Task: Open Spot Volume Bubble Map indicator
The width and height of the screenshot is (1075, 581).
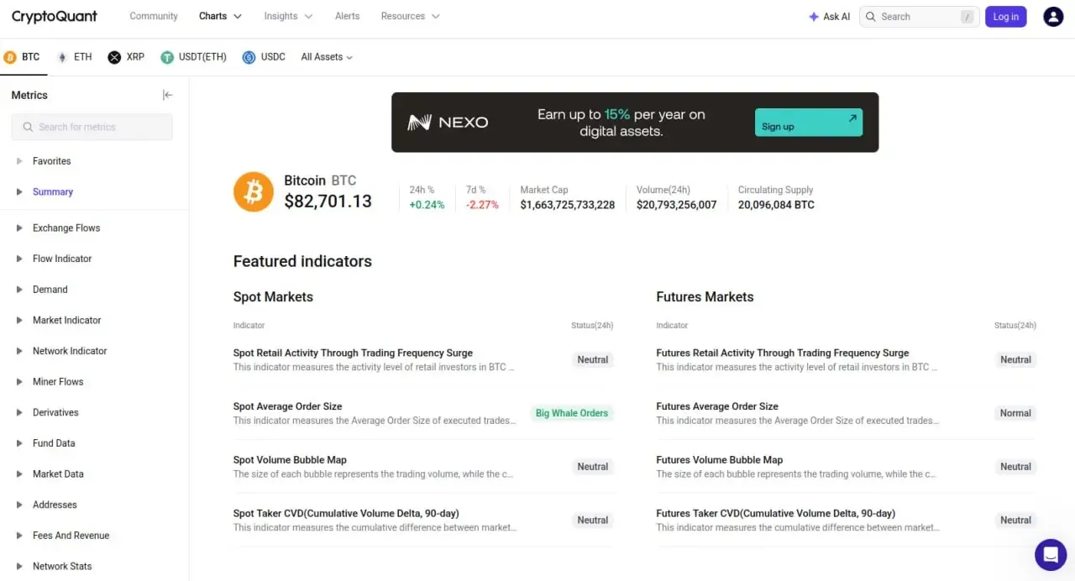Action: click(290, 460)
